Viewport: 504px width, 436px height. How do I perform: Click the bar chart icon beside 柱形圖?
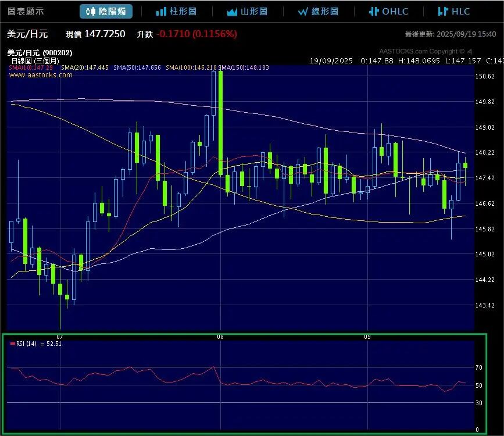(x=161, y=12)
